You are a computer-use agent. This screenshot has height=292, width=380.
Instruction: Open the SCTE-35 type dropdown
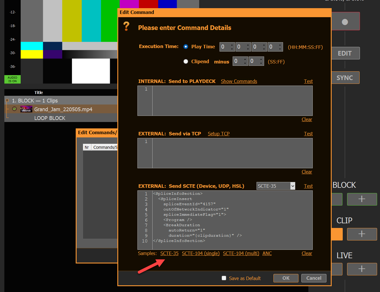[292, 186]
